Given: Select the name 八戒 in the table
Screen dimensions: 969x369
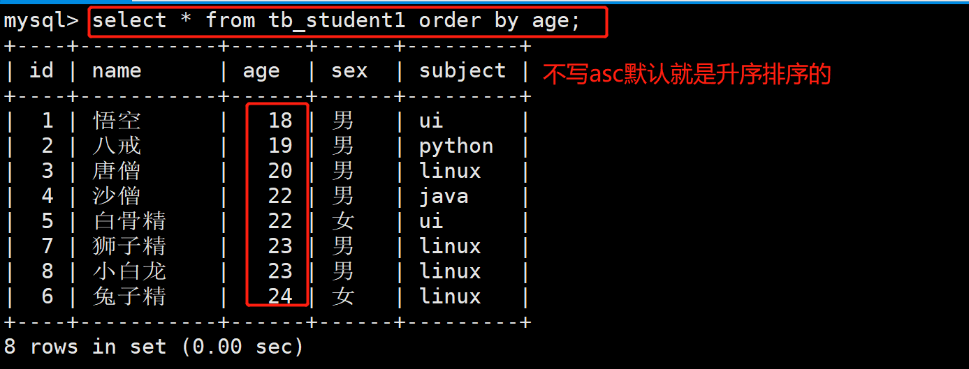Looking at the screenshot, I should point(117,146).
